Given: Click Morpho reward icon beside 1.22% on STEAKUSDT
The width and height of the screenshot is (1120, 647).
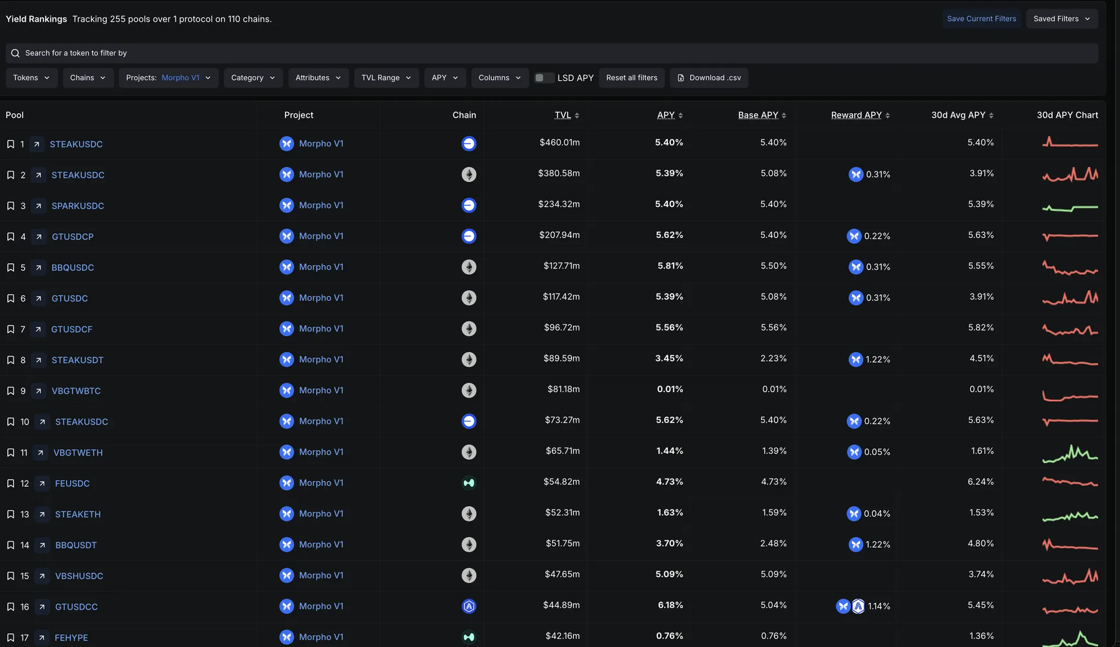Looking at the screenshot, I should click(856, 360).
